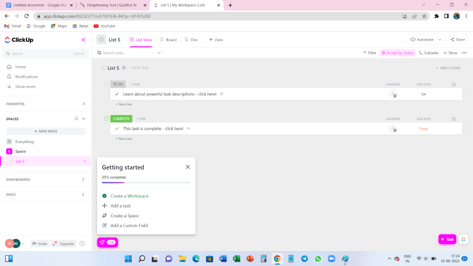Viewport: 473px width, 266px height.
Task: Click the 25% complete progress bar
Action: 146,182
